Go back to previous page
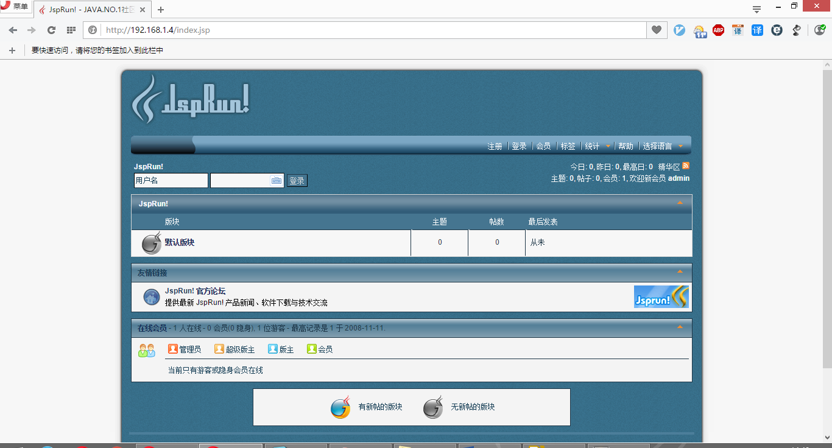 pyautogui.click(x=13, y=30)
